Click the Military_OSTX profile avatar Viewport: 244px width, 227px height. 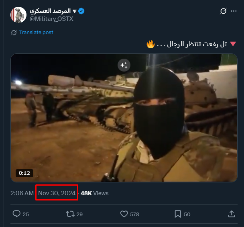18,15
